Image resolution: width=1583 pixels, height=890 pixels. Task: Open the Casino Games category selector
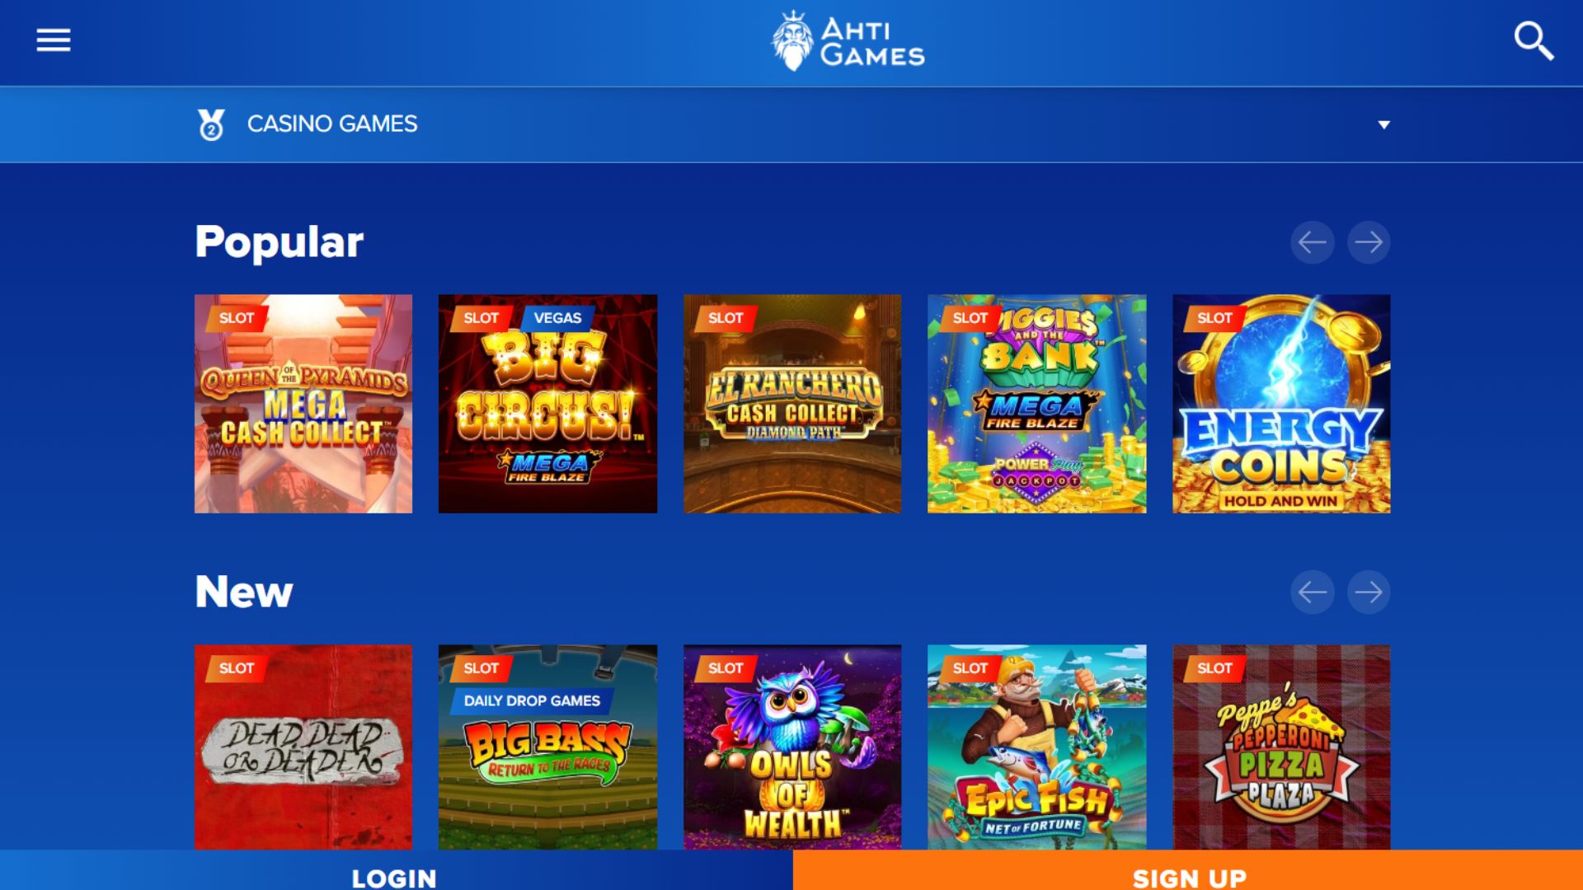coord(791,124)
